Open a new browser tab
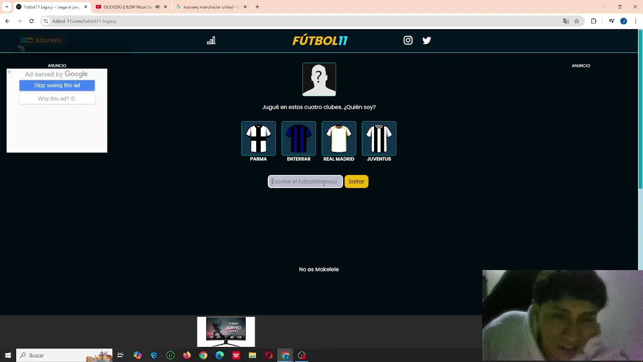Viewport: 643px width, 362px height. point(257,7)
